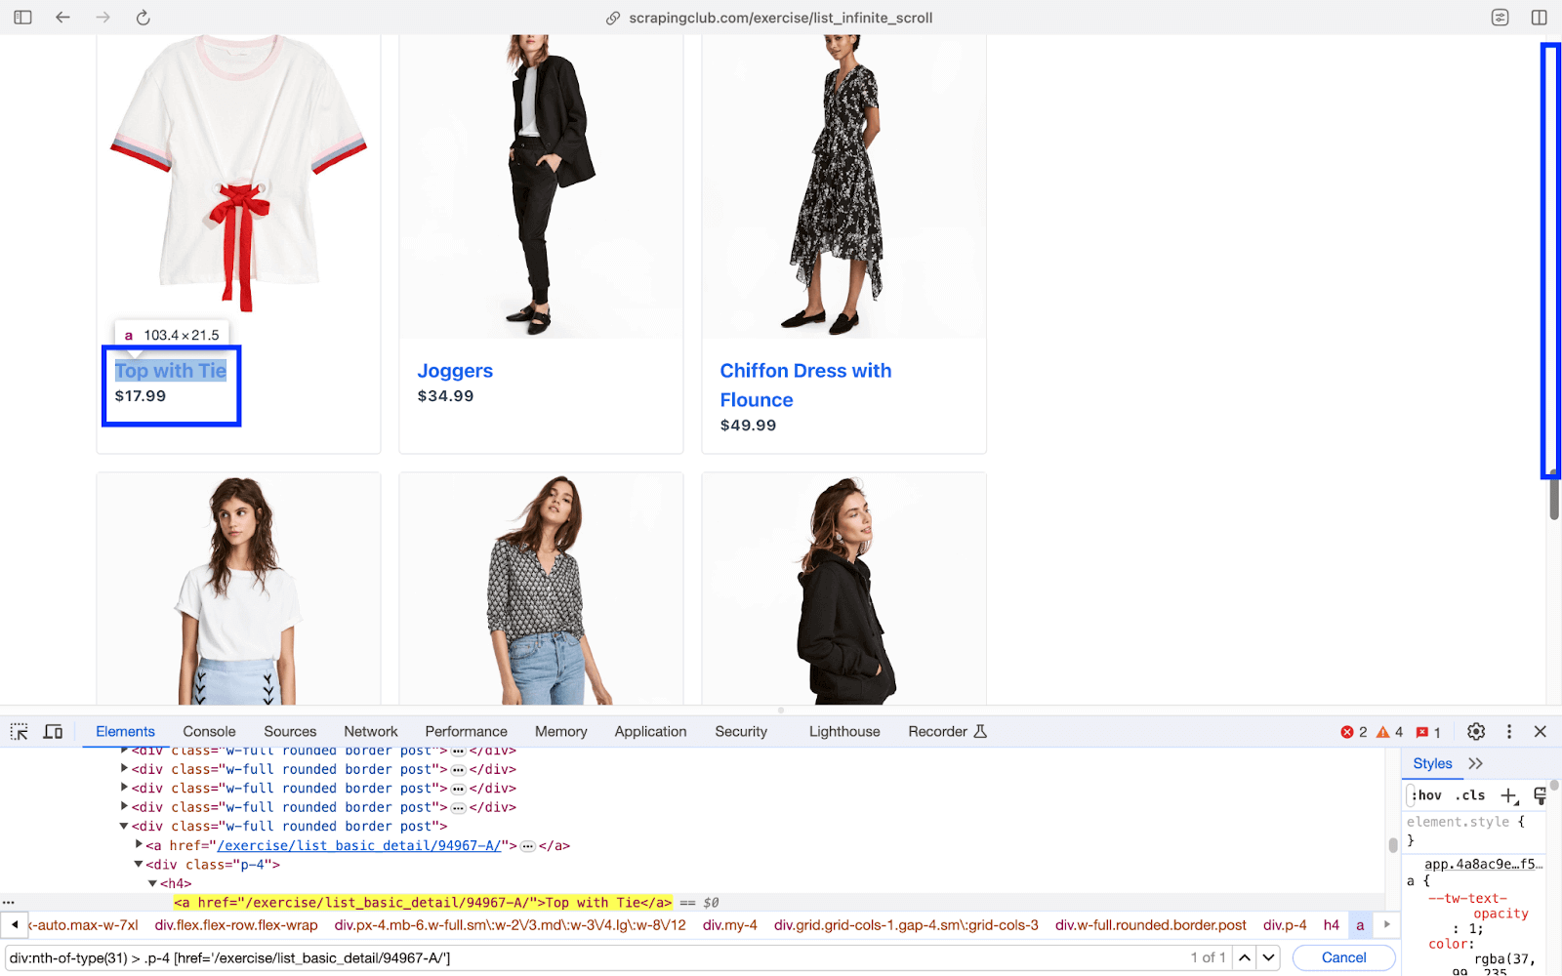Image resolution: width=1562 pixels, height=976 pixels.
Task: Click the Joggers product image
Action: tap(541, 186)
